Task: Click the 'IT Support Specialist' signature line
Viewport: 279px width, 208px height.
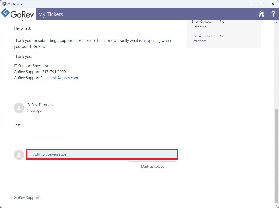Action: (31, 66)
